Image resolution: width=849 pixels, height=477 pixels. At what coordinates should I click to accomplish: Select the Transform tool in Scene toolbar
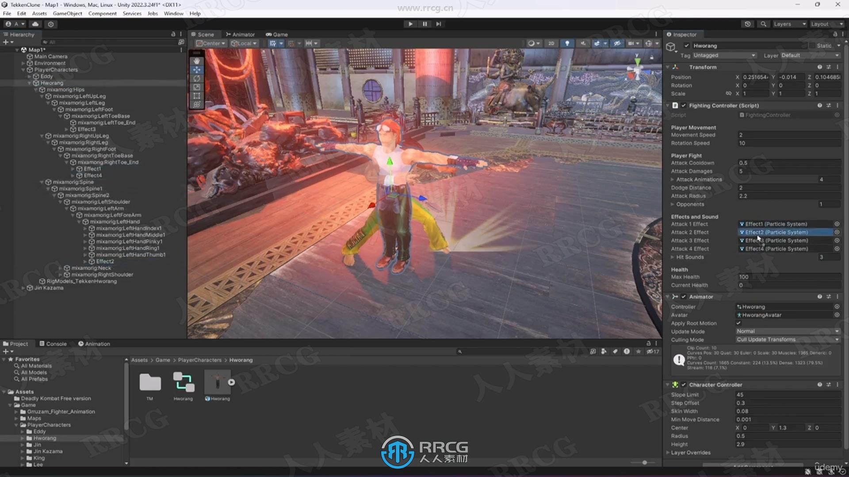[x=197, y=105]
